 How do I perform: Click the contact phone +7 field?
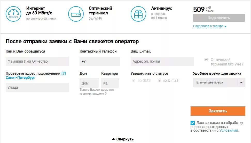click(x=100, y=61)
